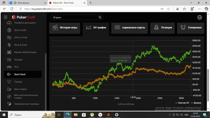Image resolution: width=210 pixels, height=118 pixels.
Task: Select the Холдем cards icon
Action: [x=9, y=60]
